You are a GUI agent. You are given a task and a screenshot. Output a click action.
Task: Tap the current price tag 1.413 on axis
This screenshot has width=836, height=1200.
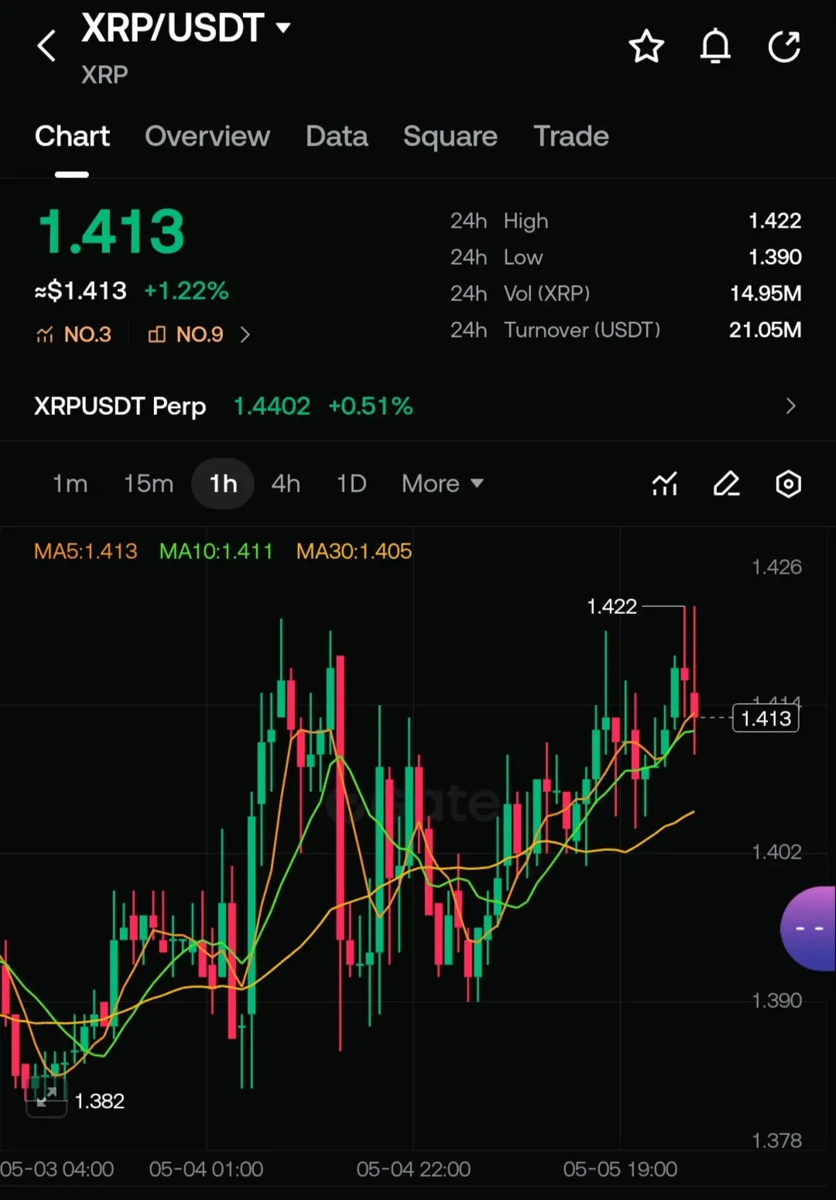(x=766, y=718)
